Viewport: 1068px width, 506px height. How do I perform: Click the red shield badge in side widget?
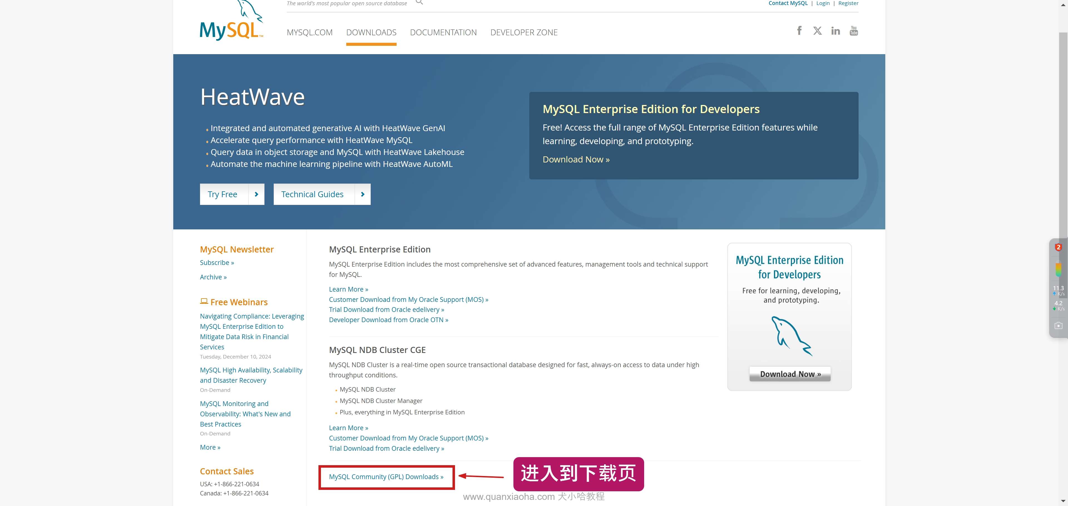tap(1058, 247)
